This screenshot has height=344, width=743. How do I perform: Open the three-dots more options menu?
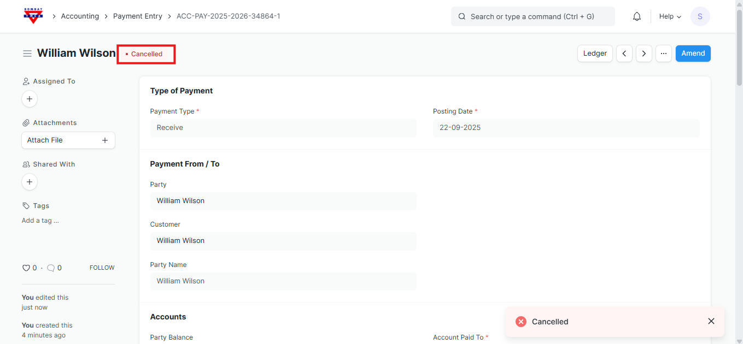[x=663, y=54]
